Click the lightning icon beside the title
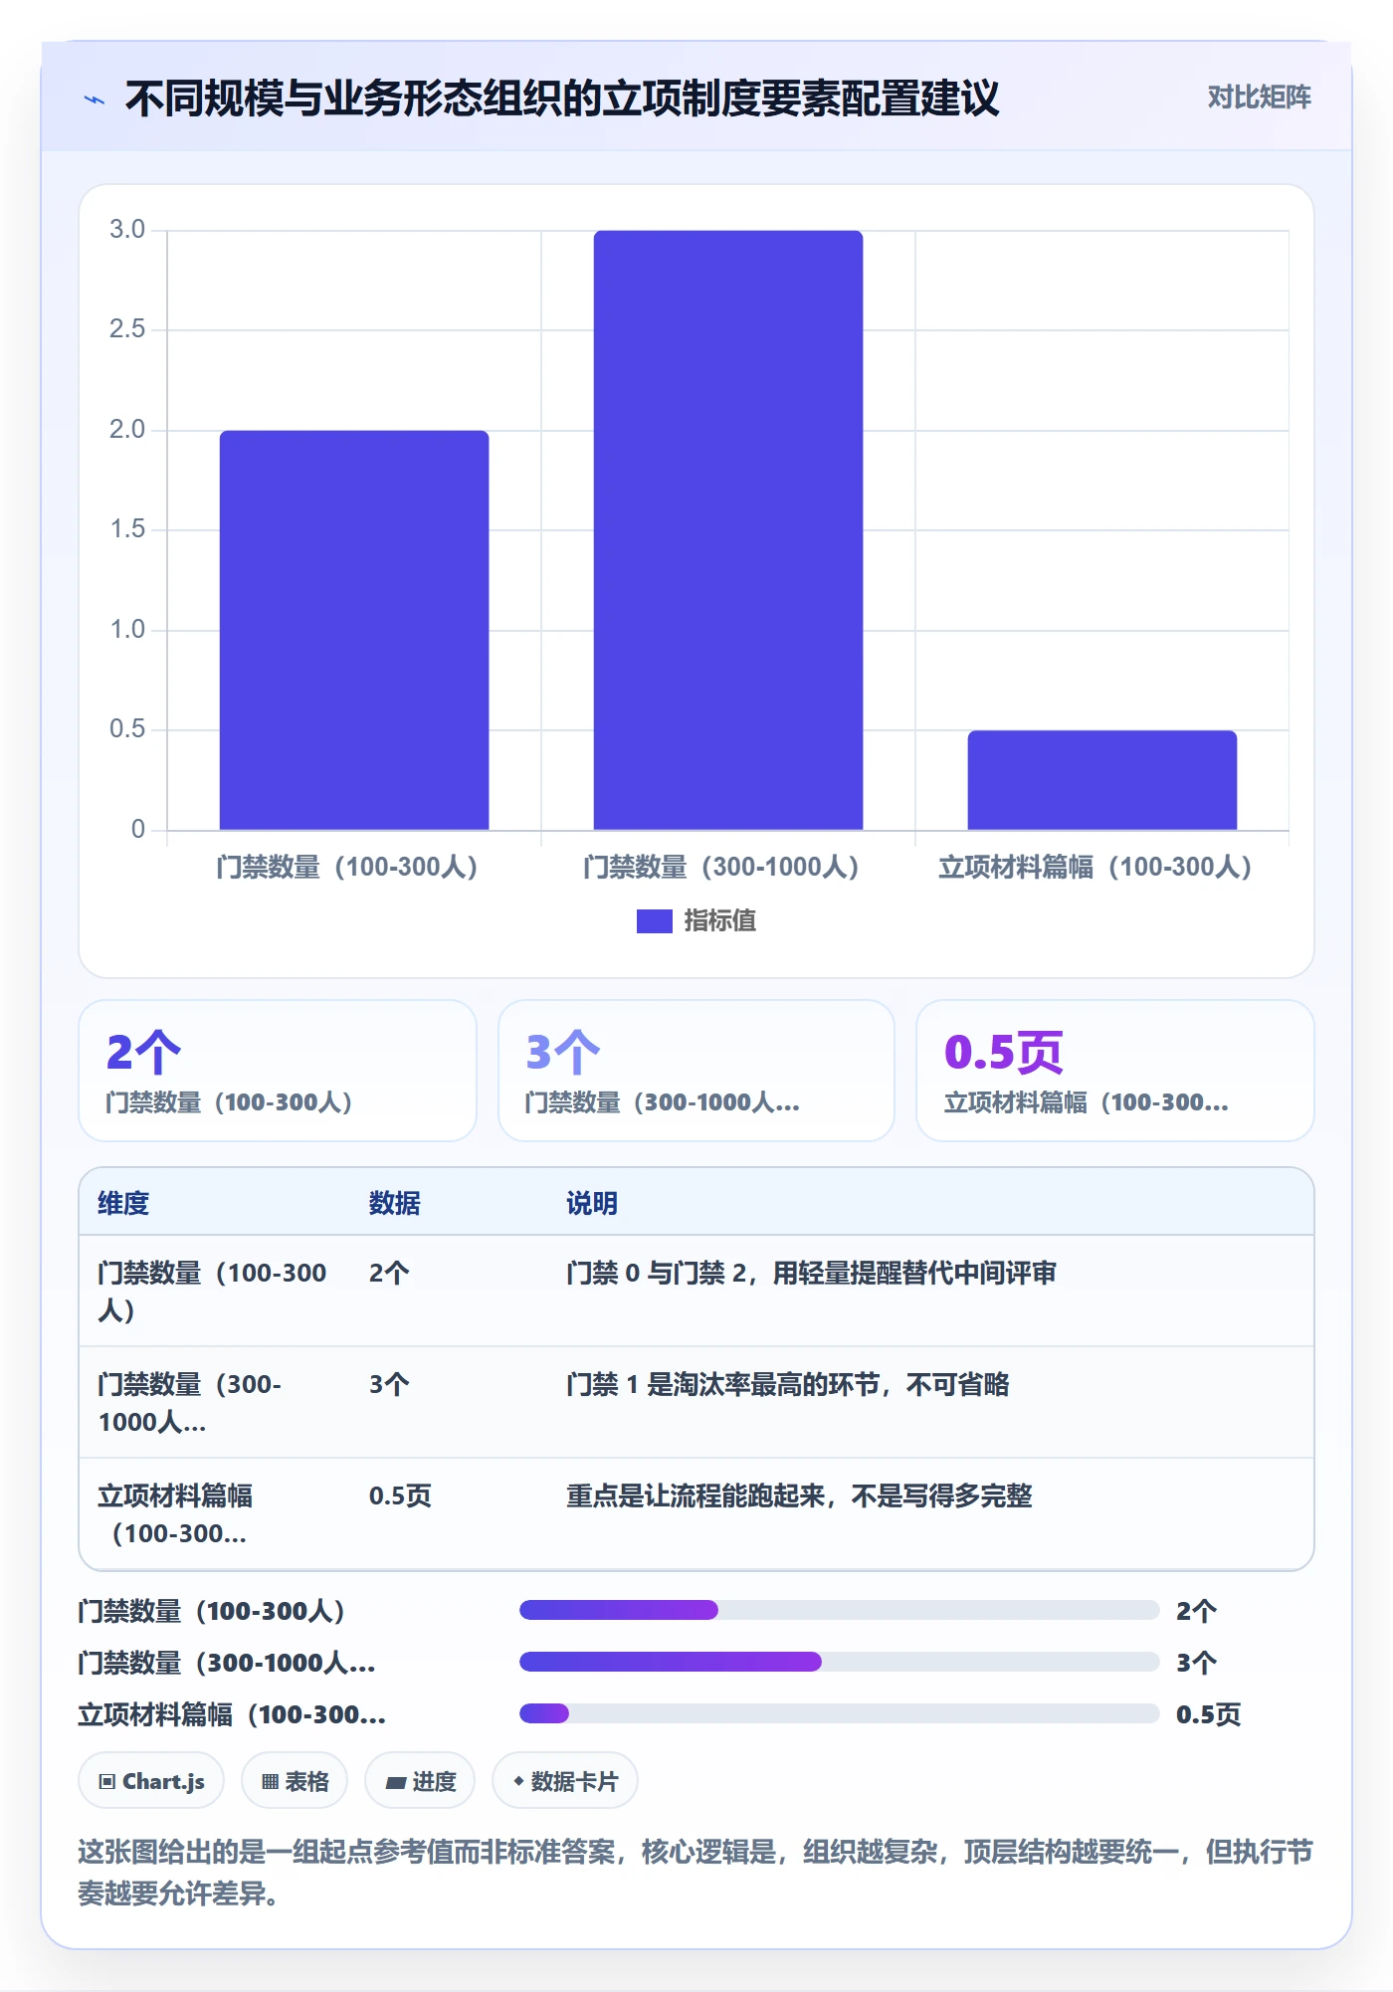The height and width of the screenshot is (1992, 1393). pos(95,100)
